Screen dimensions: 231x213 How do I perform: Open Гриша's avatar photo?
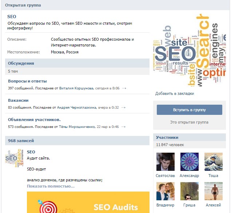189,192
